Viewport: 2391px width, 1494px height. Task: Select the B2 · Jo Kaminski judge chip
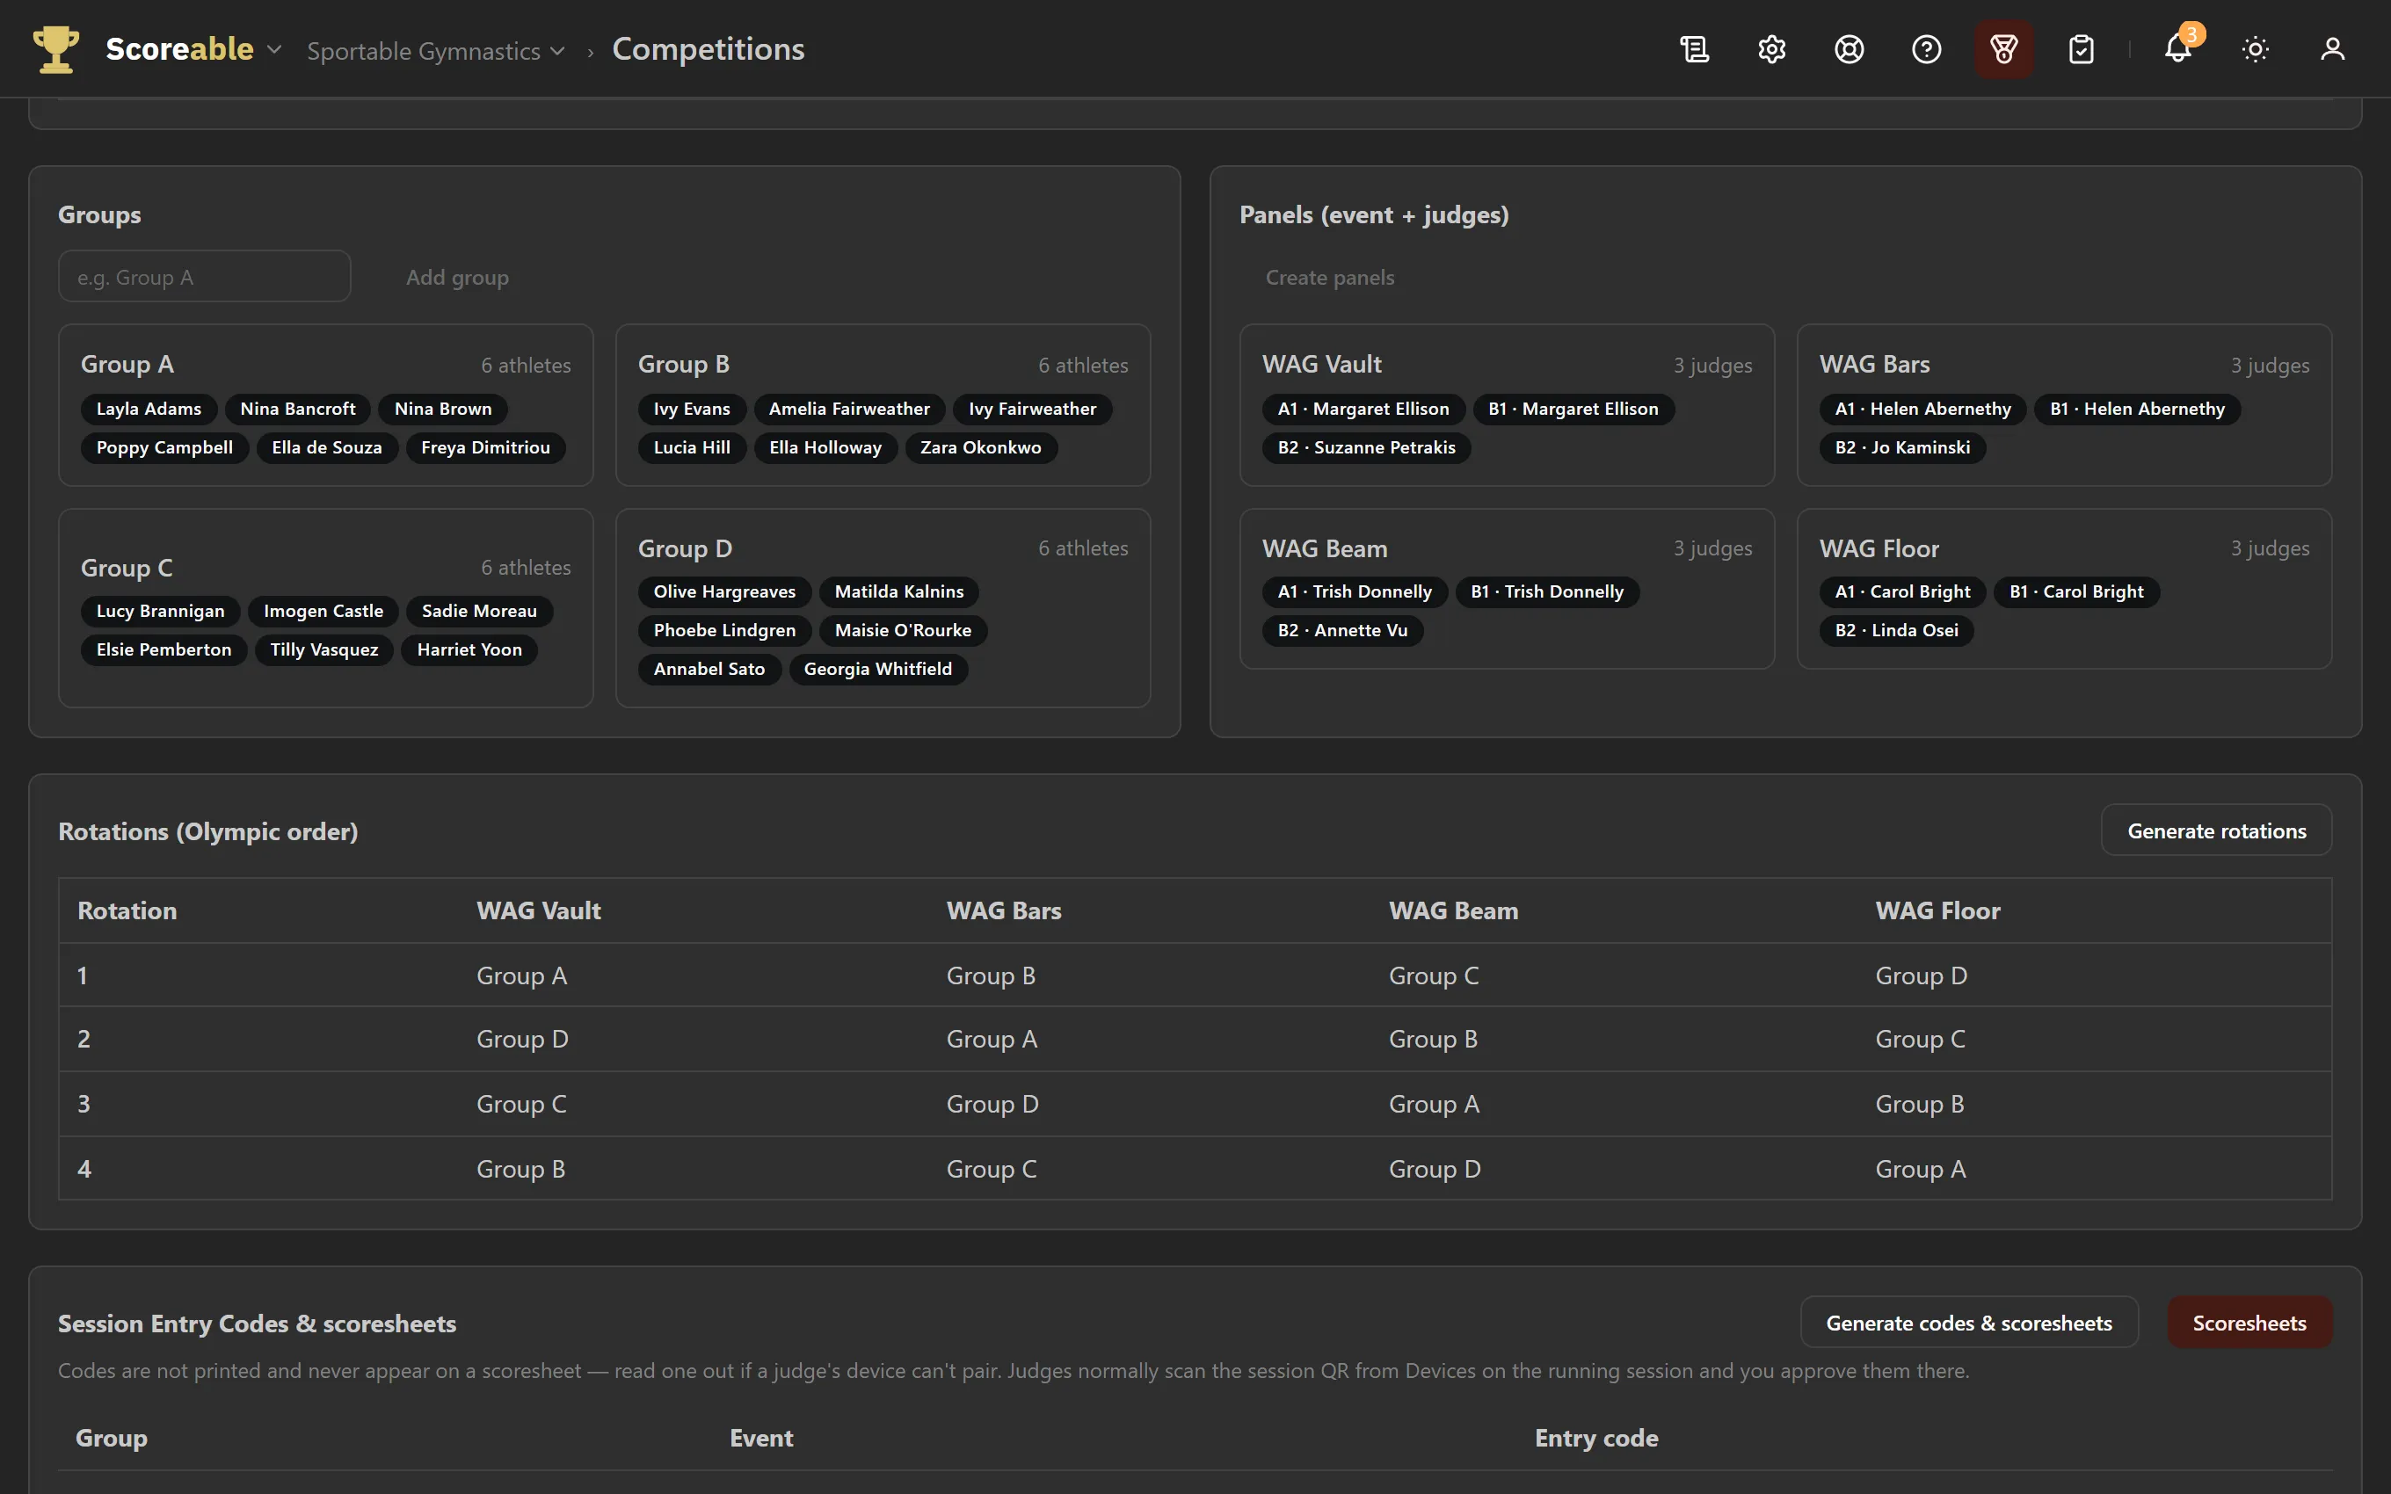[1902, 446]
